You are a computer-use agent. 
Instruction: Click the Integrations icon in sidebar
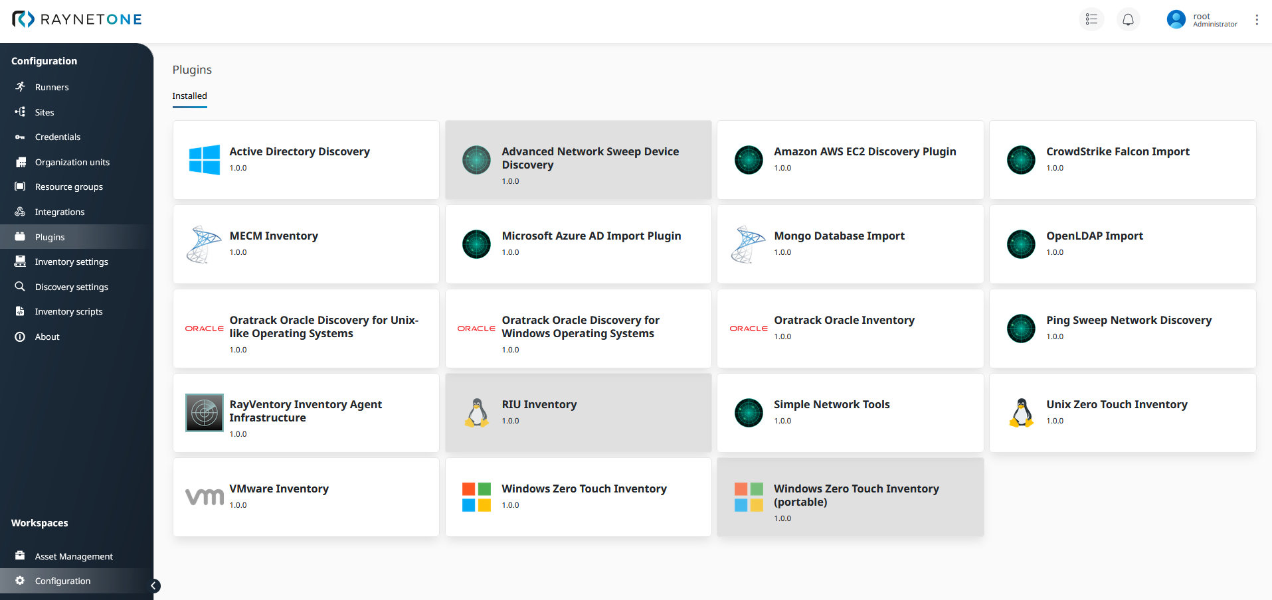(x=20, y=212)
